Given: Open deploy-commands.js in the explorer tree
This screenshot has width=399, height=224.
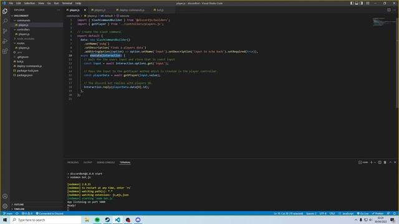Looking at the screenshot, I should pos(29,66).
